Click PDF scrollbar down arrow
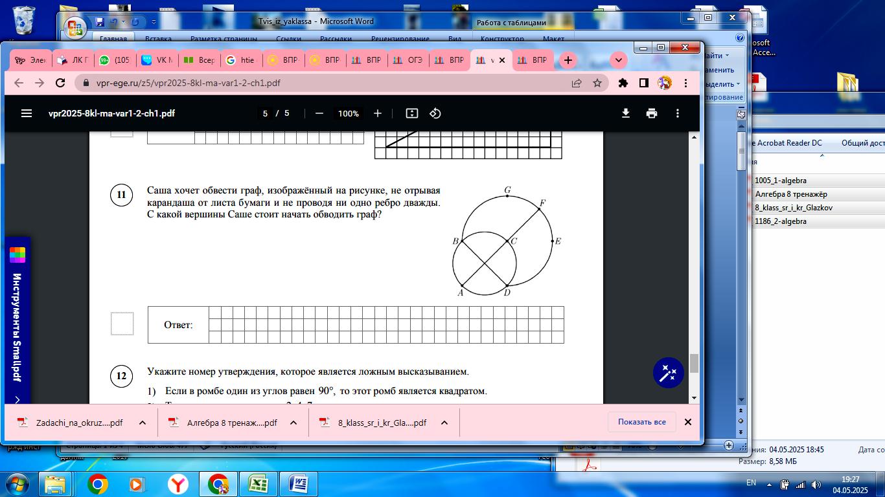Image resolution: width=885 pixels, height=497 pixels. click(x=695, y=398)
